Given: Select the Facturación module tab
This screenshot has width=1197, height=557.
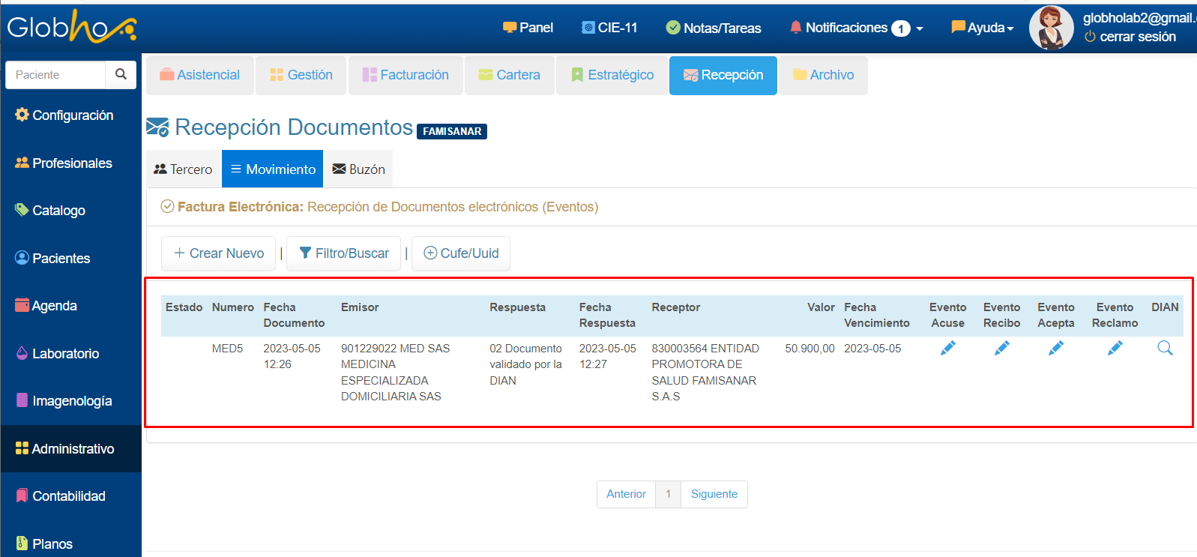Looking at the screenshot, I should (x=405, y=75).
